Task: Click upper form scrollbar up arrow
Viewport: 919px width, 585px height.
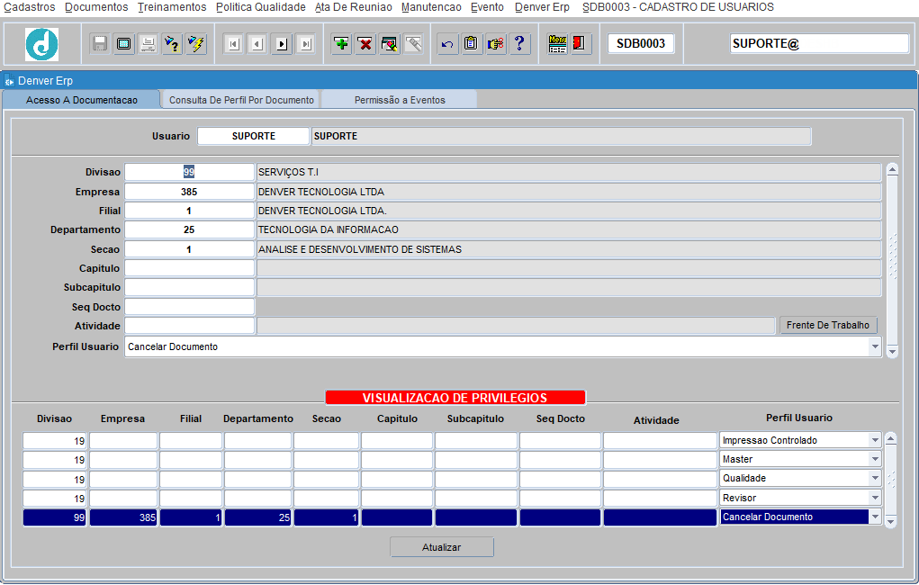Action: point(893,169)
